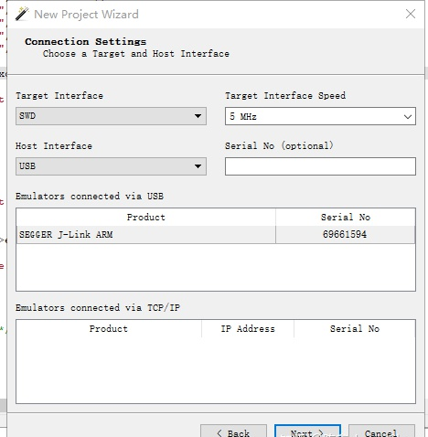Go to previous step with Back button
428x437 pixels.
(233, 432)
